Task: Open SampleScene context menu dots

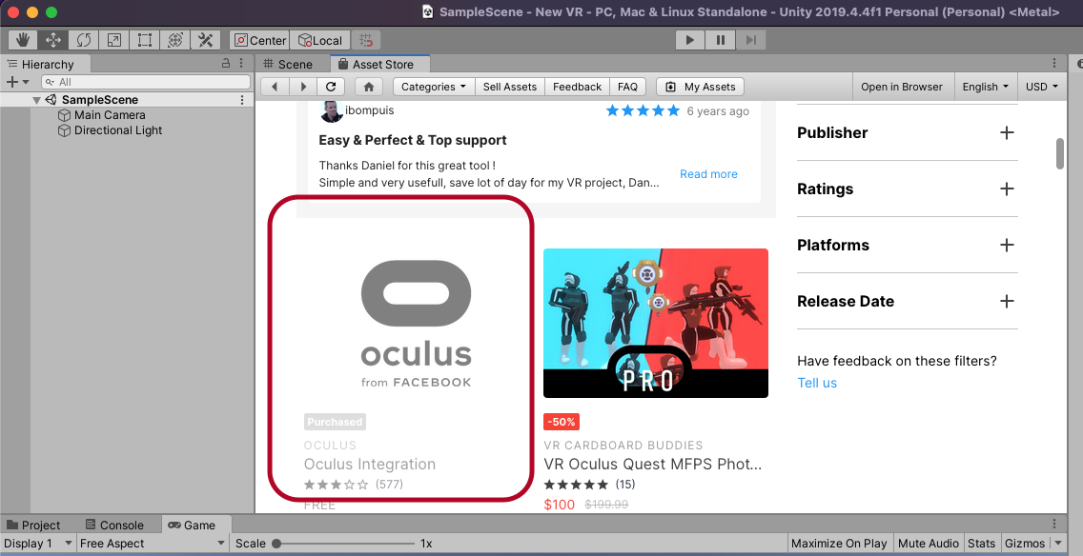Action: tap(242, 100)
